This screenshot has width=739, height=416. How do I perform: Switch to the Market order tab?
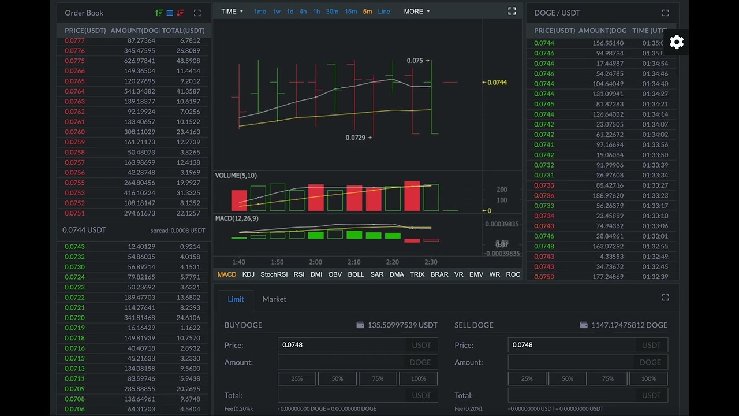(x=274, y=299)
